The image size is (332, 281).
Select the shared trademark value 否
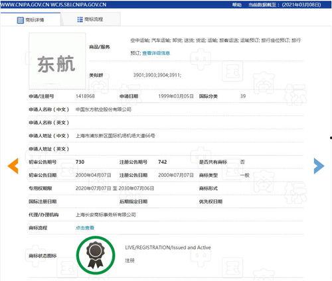(242, 162)
